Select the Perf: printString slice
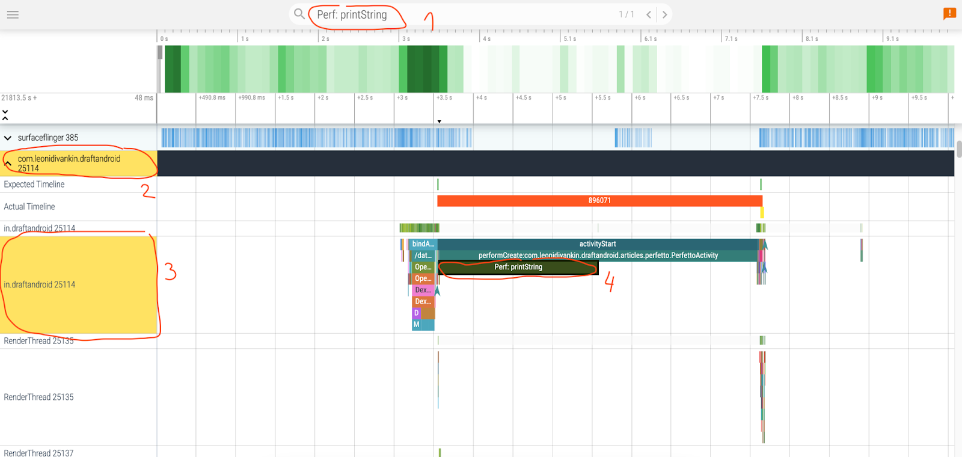This screenshot has height=457, width=962. click(518, 267)
